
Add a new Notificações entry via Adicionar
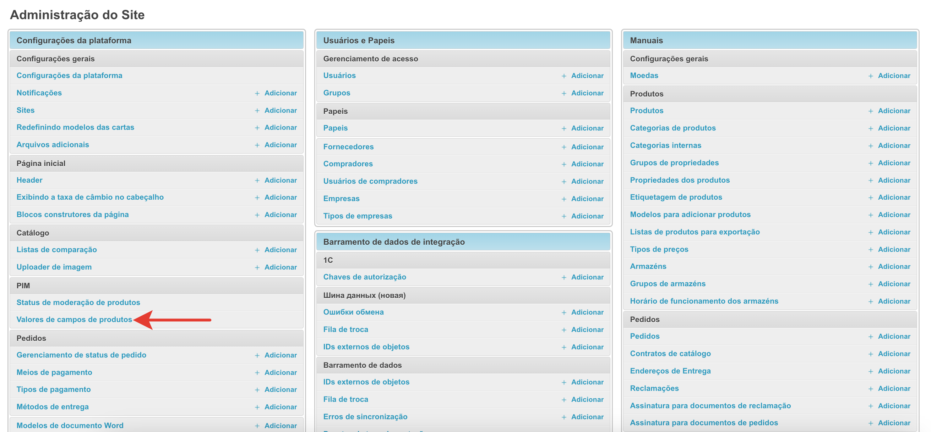281,93
